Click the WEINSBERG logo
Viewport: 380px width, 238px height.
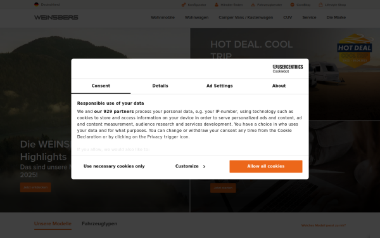click(56, 17)
